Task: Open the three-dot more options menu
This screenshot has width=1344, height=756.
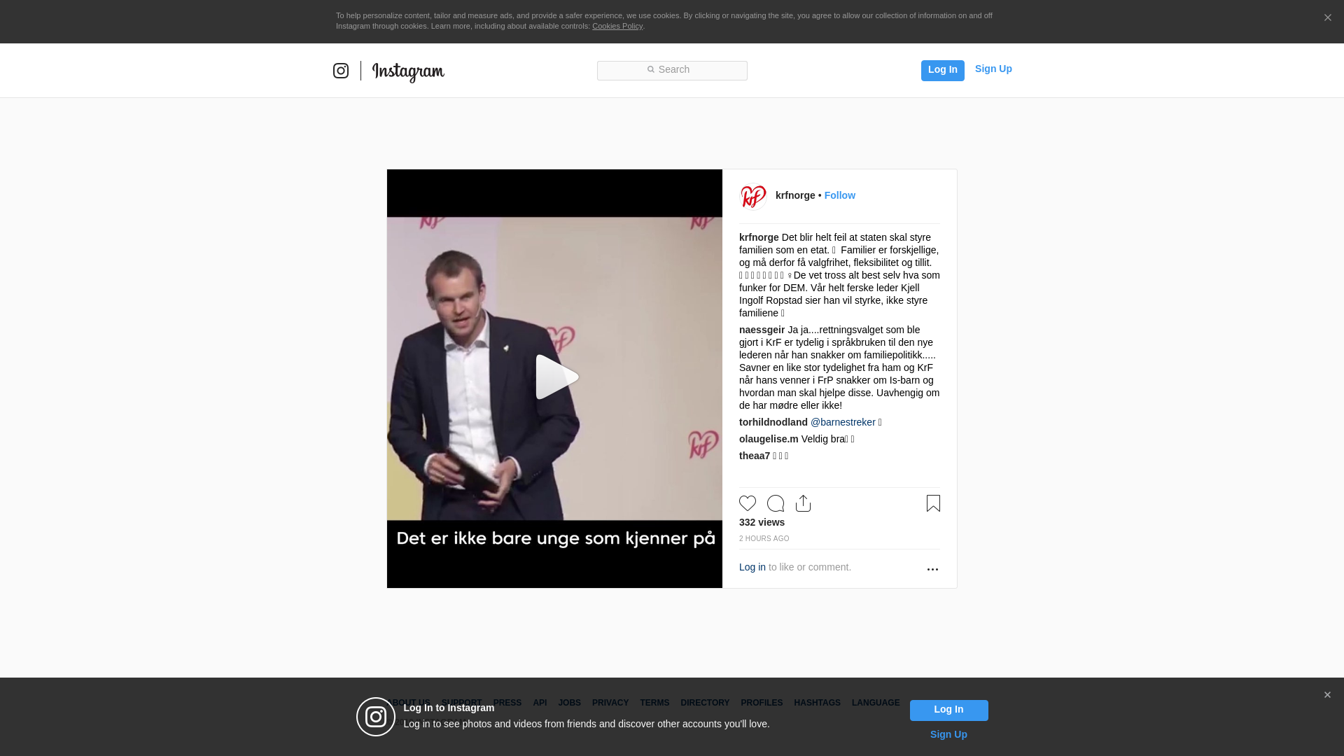Action: pyautogui.click(x=932, y=569)
